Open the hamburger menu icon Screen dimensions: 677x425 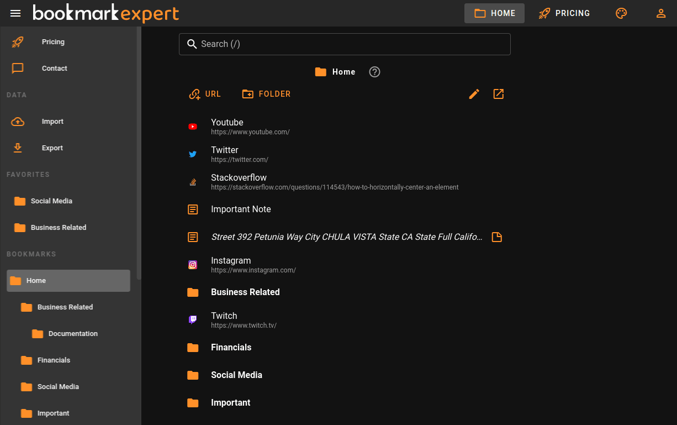tap(15, 13)
